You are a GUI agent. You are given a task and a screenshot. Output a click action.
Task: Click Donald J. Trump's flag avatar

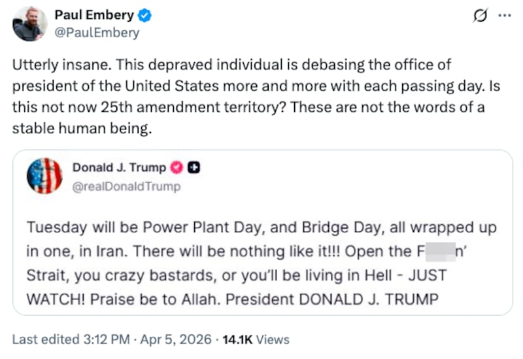tap(44, 176)
